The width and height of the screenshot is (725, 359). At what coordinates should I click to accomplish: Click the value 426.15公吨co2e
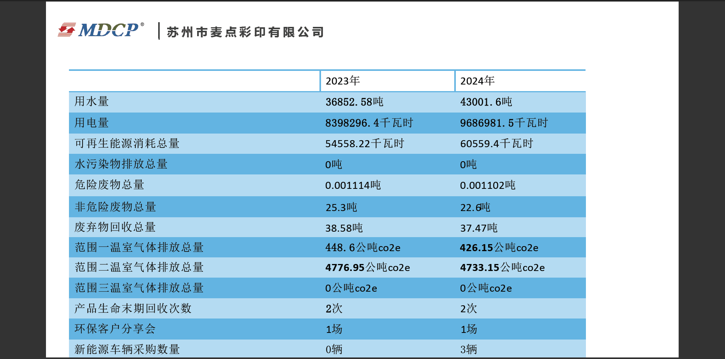coord(499,248)
